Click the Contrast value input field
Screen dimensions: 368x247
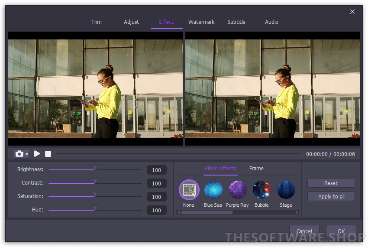coord(157,183)
